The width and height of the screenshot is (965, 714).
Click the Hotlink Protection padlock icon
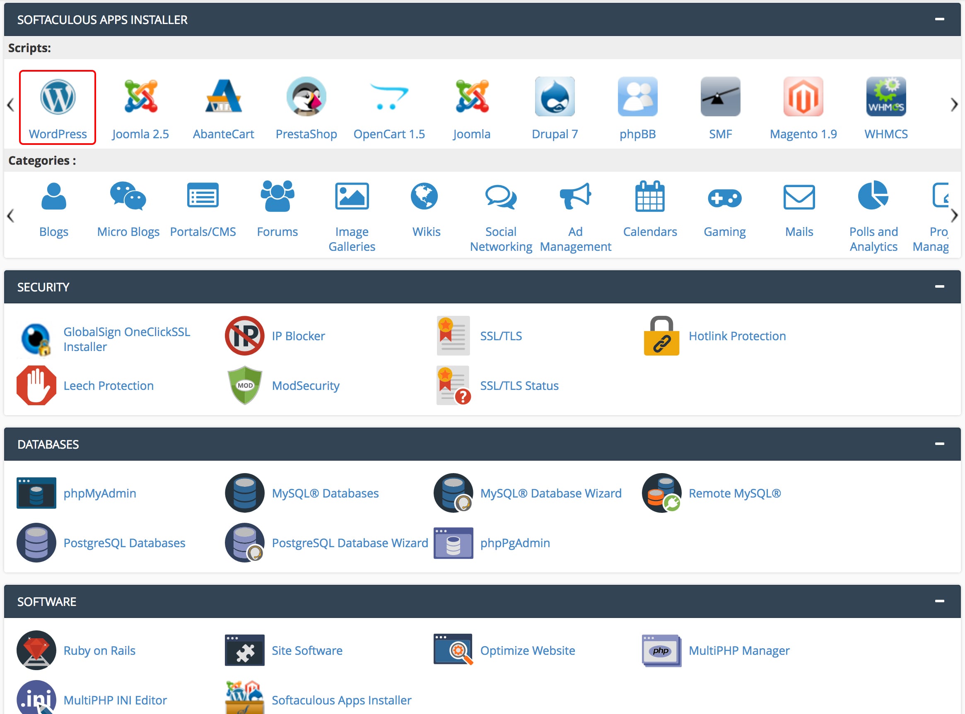pyautogui.click(x=661, y=336)
